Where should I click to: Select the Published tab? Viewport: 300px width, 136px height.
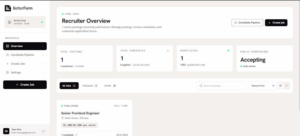click(x=90, y=86)
